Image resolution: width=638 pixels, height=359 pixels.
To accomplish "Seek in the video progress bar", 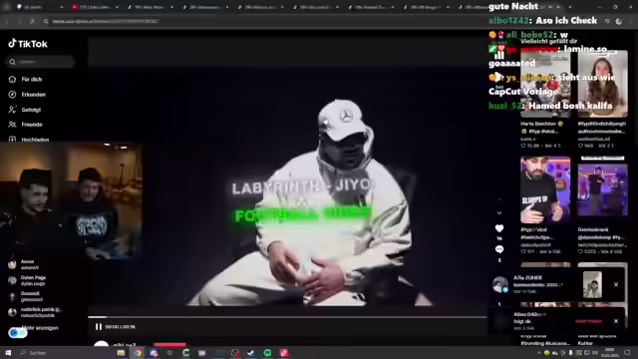I will (287, 317).
